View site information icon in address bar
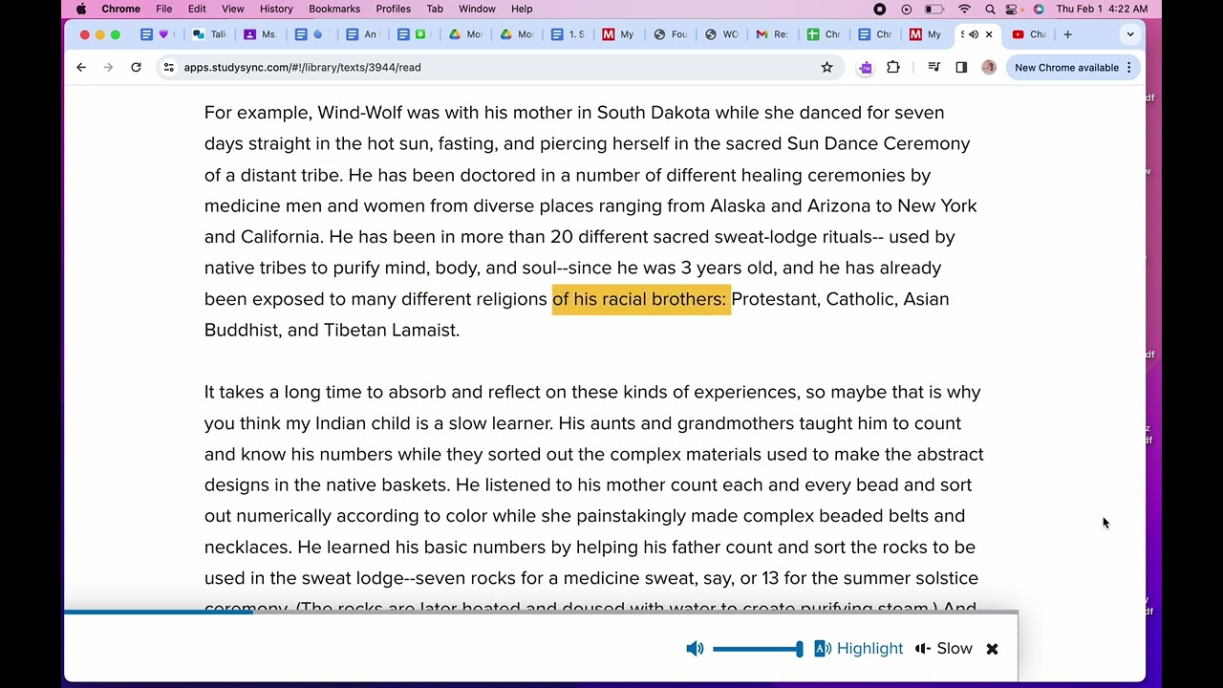This screenshot has height=688, width=1223. (x=169, y=67)
